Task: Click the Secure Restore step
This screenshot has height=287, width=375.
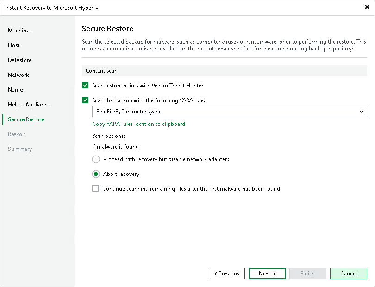Action: [26, 119]
